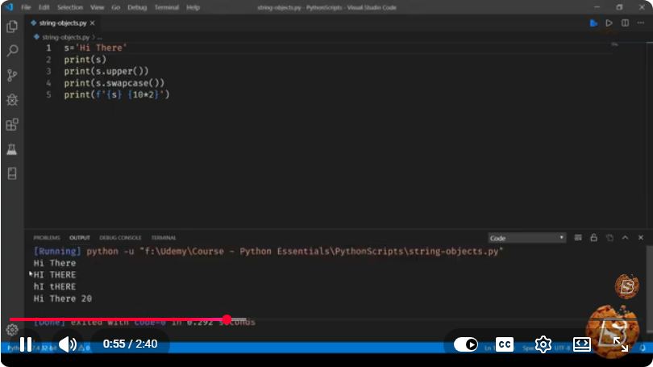Open the Selection menu
This screenshot has width=653, height=367.
coord(69,7)
